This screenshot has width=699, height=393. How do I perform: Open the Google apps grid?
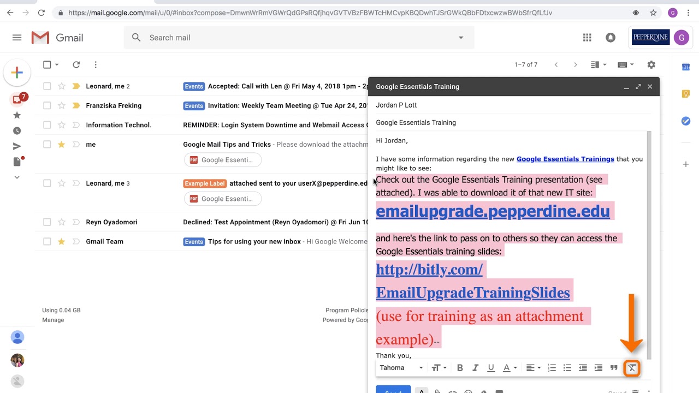point(587,38)
